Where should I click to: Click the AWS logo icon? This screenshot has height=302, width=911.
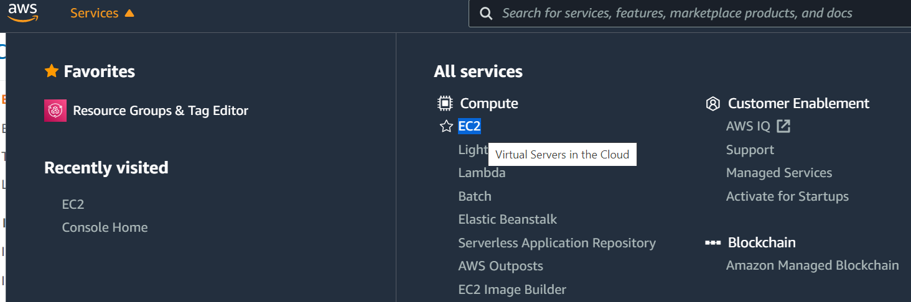pyautogui.click(x=22, y=12)
